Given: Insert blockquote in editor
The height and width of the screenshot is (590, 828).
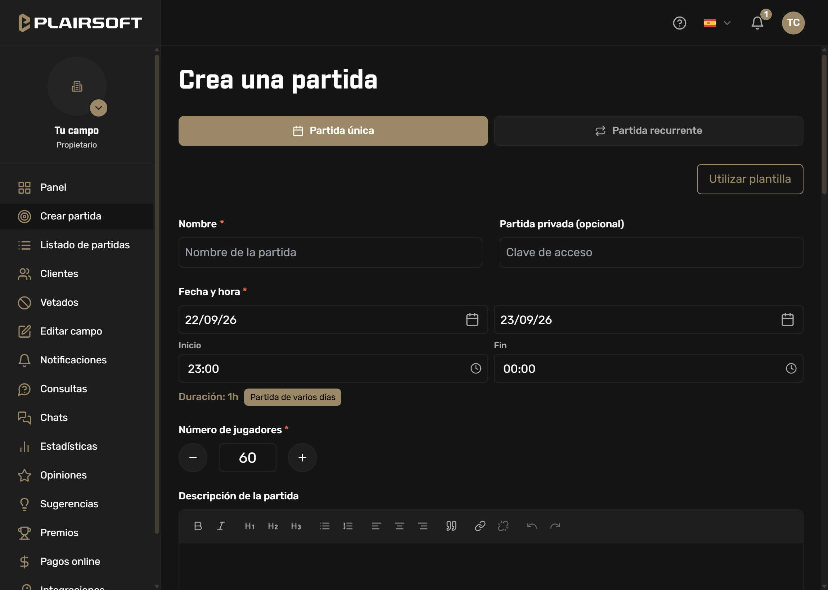Looking at the screenshot, I should click(451, 526).
